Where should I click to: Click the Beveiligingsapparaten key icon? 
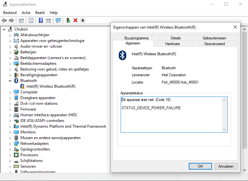pos(16,75)
